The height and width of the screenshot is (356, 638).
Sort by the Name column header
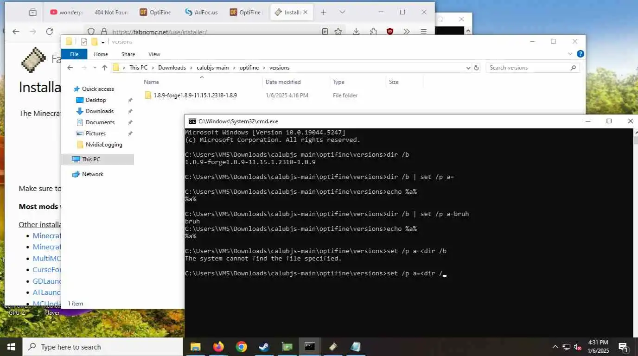[202, 82]
